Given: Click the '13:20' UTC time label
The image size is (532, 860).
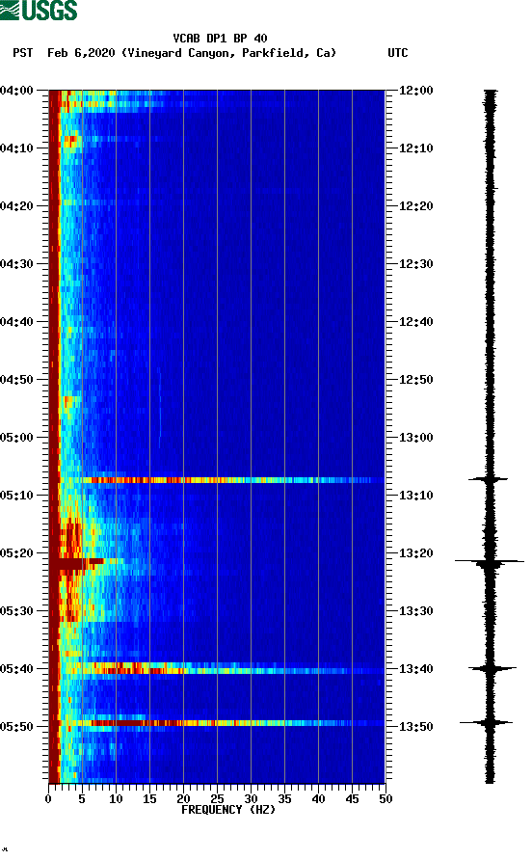Looking at the screenshot, I should point(415,553).
